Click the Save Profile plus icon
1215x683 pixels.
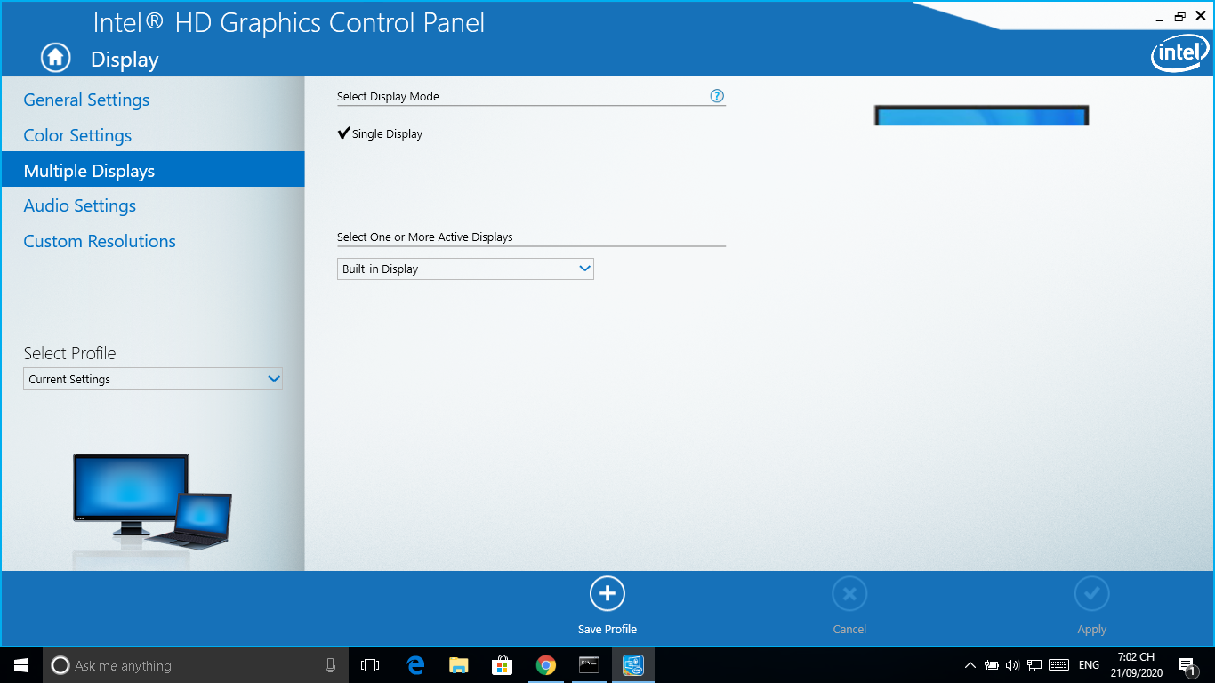coord(607,593)
